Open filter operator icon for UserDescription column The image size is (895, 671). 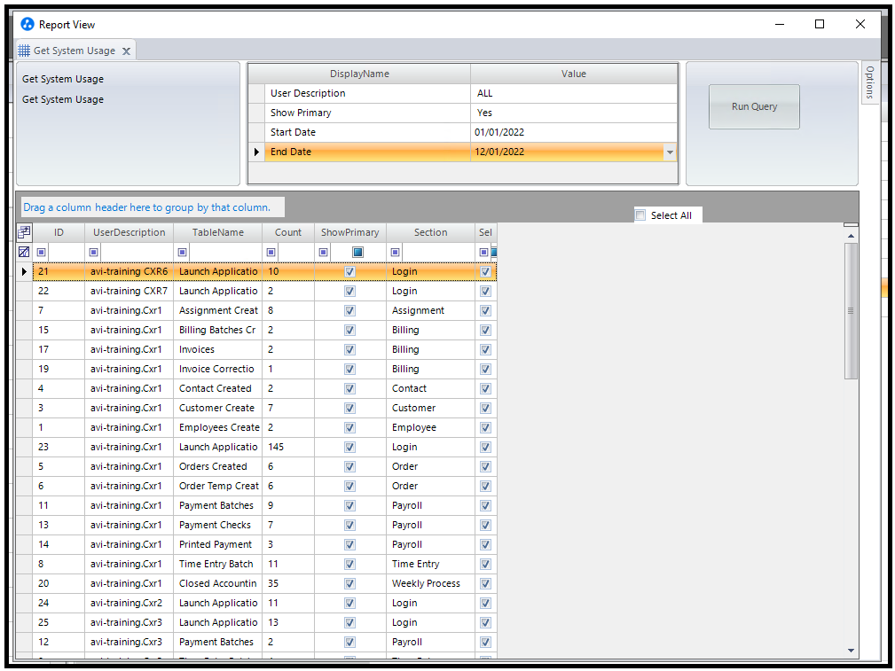tap(94, 252)
